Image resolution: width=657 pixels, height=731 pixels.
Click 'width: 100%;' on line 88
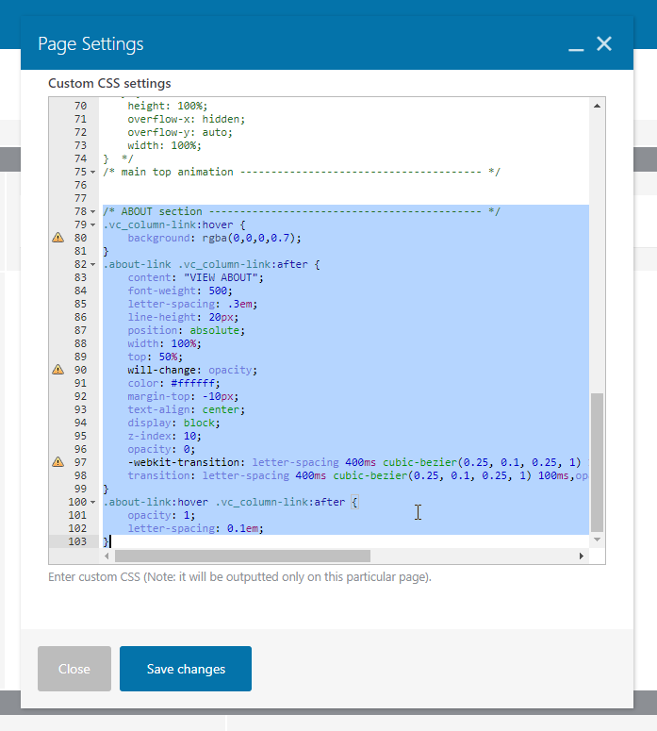click(x=164, y=343)
